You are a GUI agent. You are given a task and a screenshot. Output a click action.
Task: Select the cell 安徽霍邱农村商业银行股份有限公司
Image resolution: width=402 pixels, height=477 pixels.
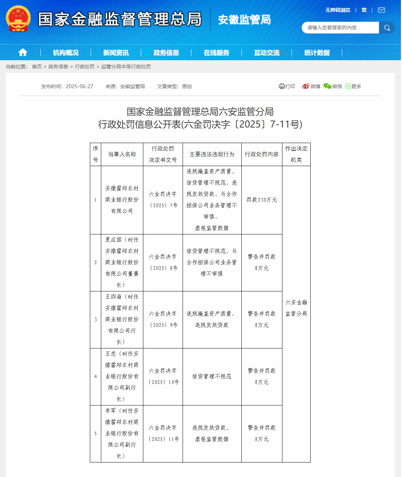[122, 200]
